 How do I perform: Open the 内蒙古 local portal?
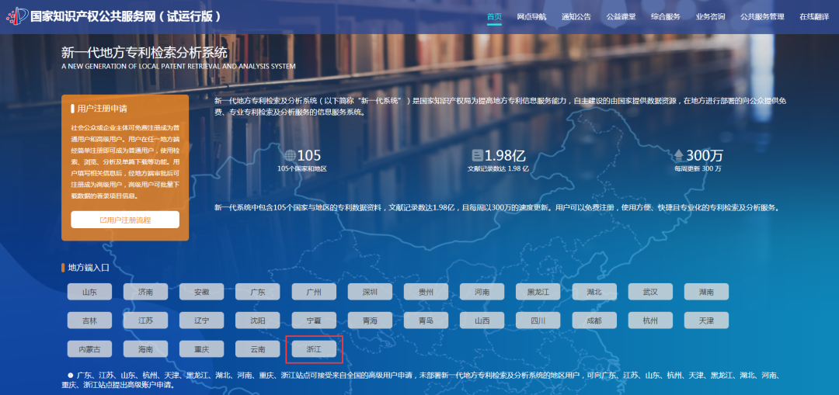90,349
